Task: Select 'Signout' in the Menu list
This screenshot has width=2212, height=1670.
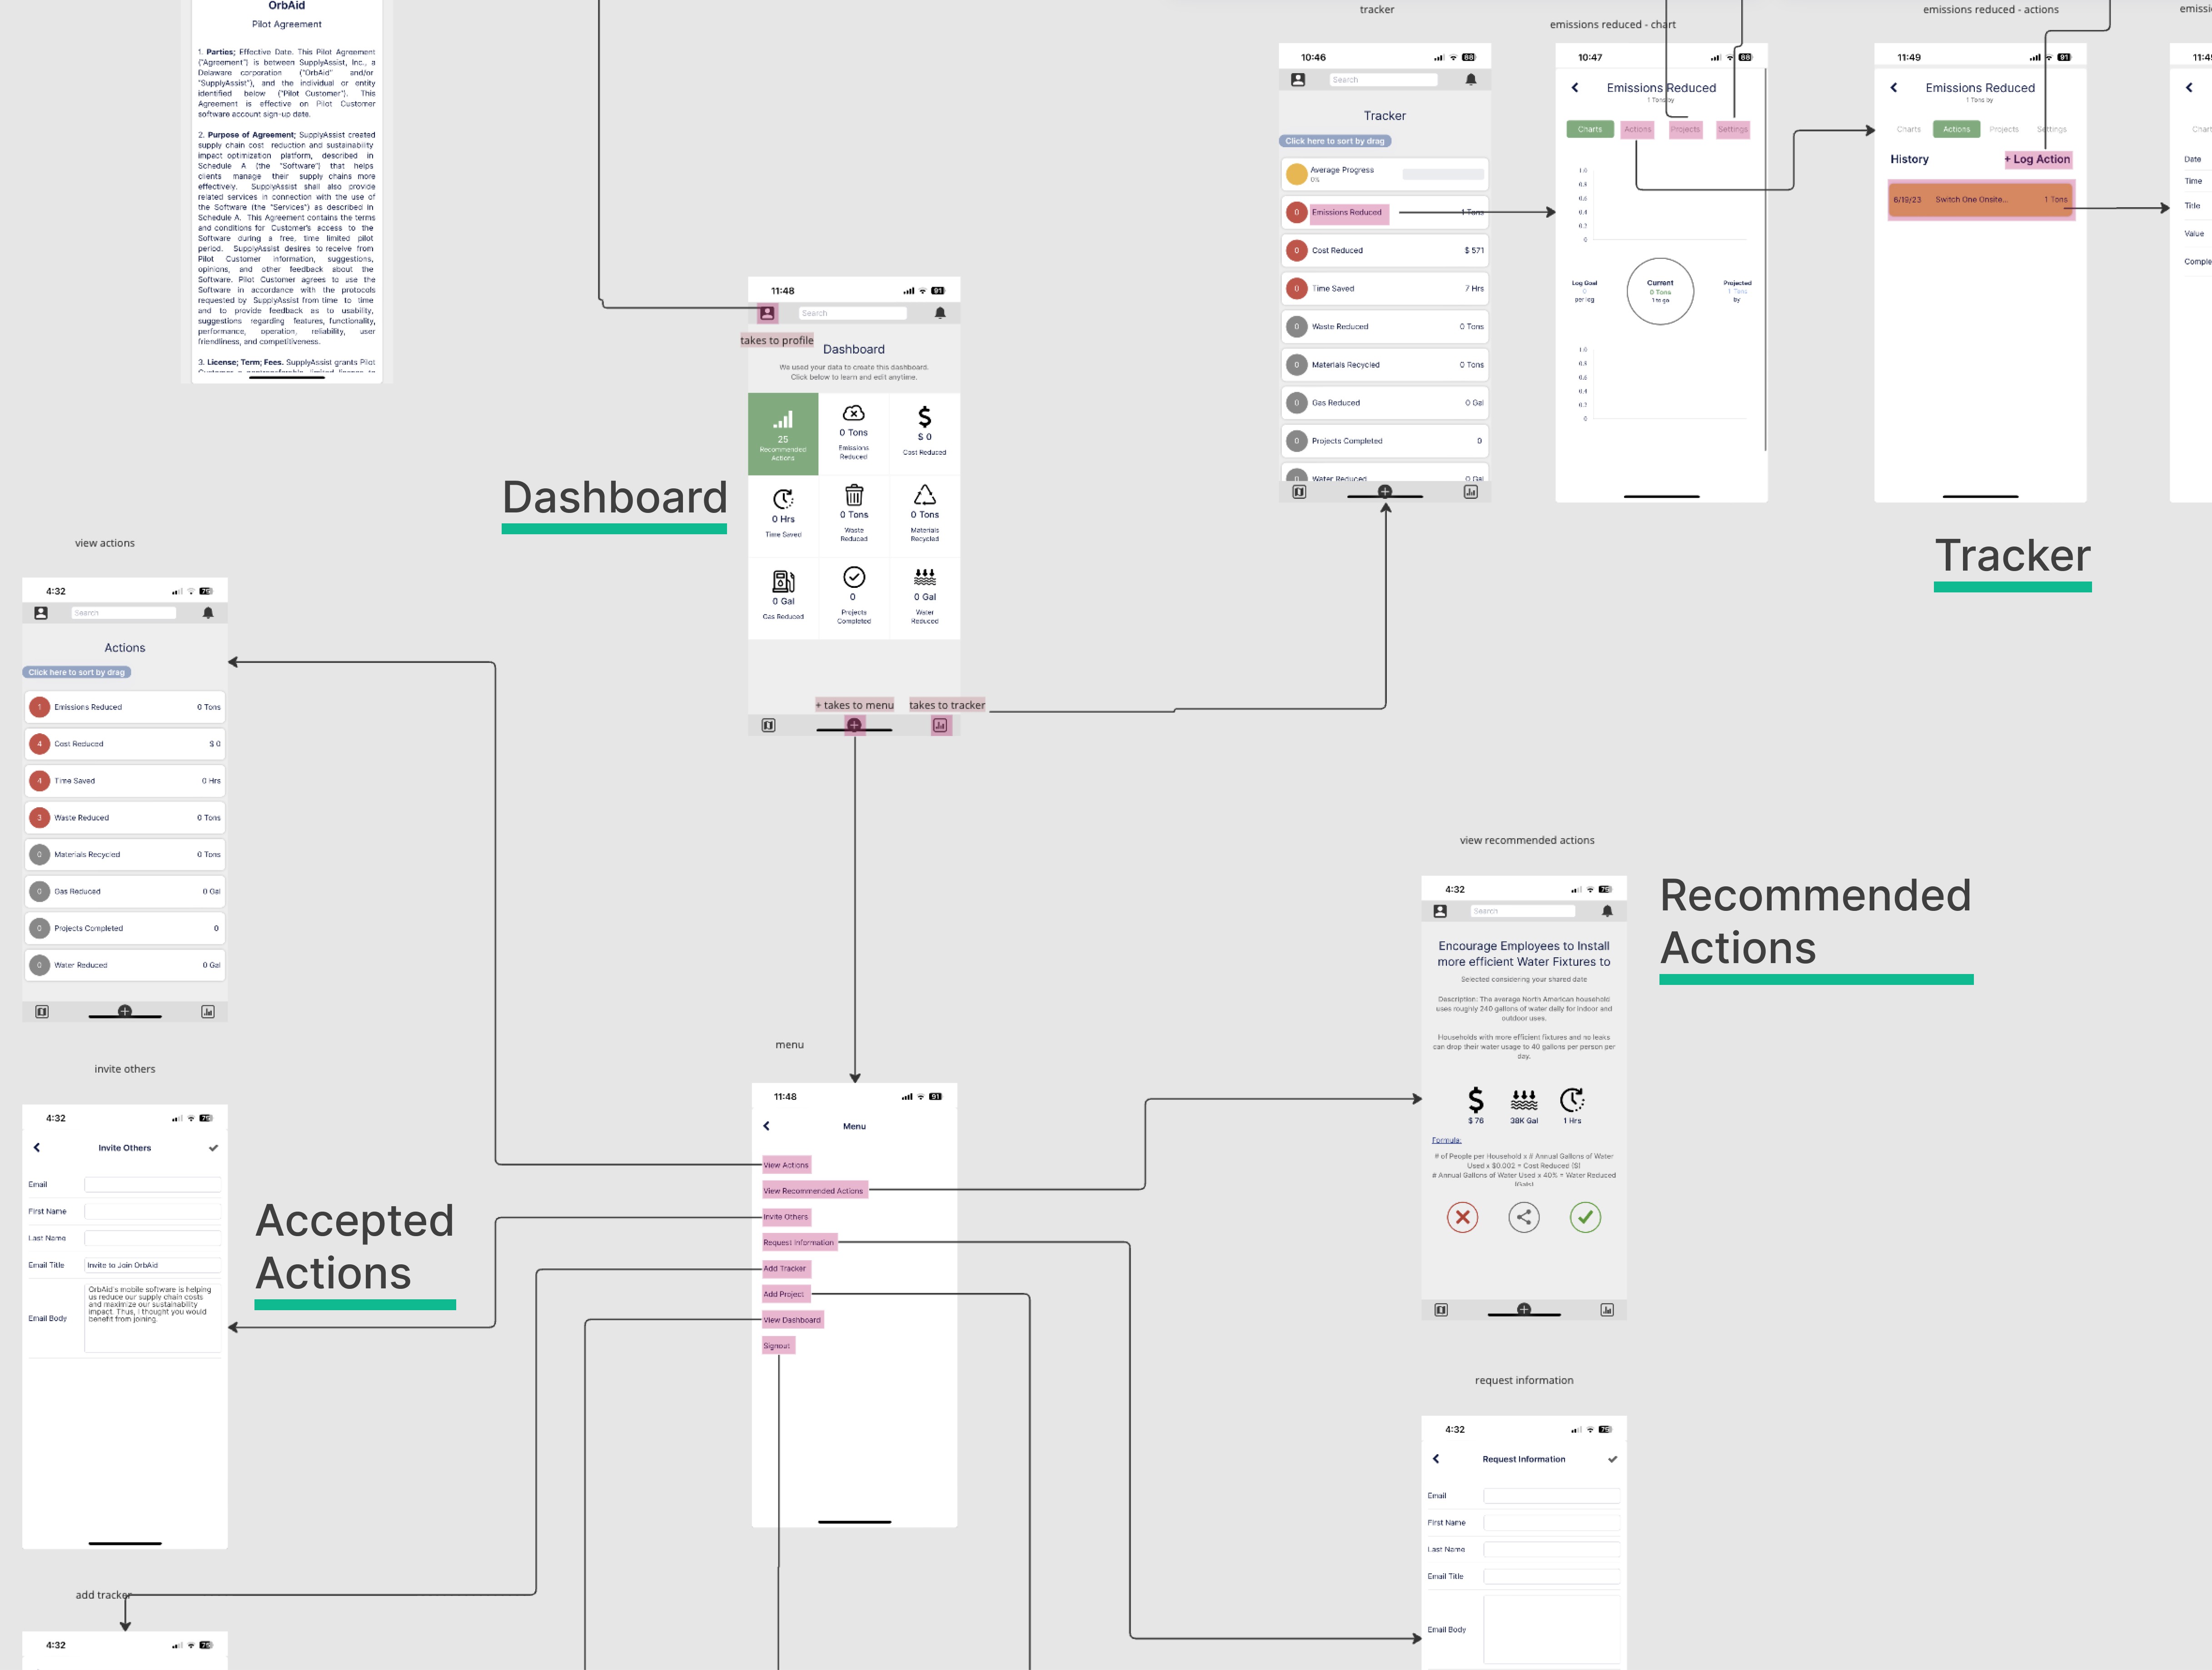Action: click(x=777, y=1346)
